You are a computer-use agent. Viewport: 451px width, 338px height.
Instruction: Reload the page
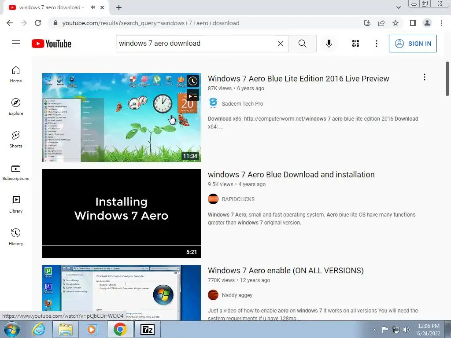(x=38, y=23)
